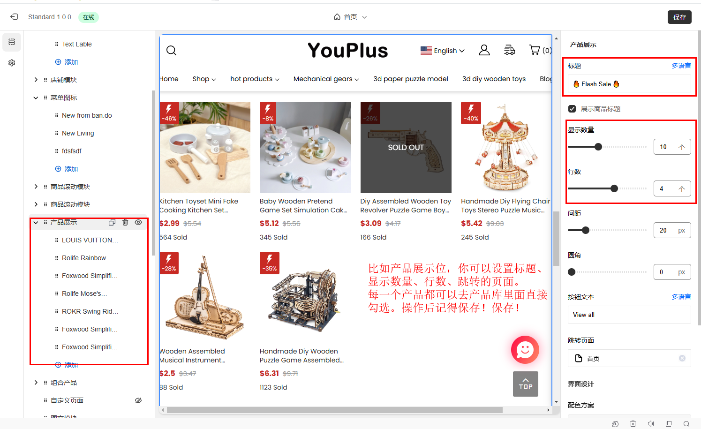Delete the 产品展示 module with trash icon
The image size is (701, 429).
[x=125, y=222]
